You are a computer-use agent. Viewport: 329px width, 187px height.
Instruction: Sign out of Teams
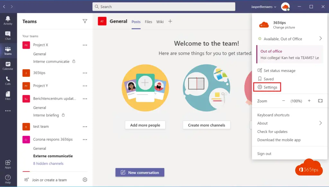(264, 154)
